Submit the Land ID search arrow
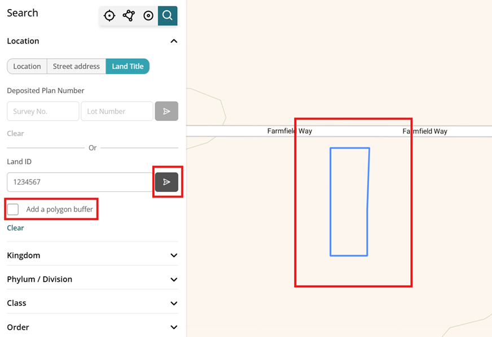Screen dimensions: 492x337 [x=166, y=182]
